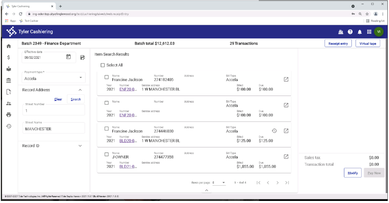
Task: Open ENF20-0 link in the unnamed row
Action: coord(128,115)
